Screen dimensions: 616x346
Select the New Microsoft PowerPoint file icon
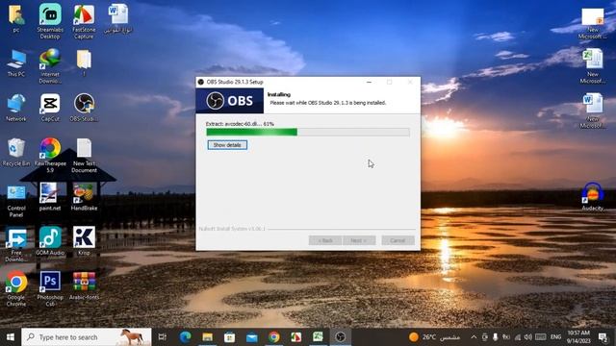pyautogui.click(x=593, y=23)
